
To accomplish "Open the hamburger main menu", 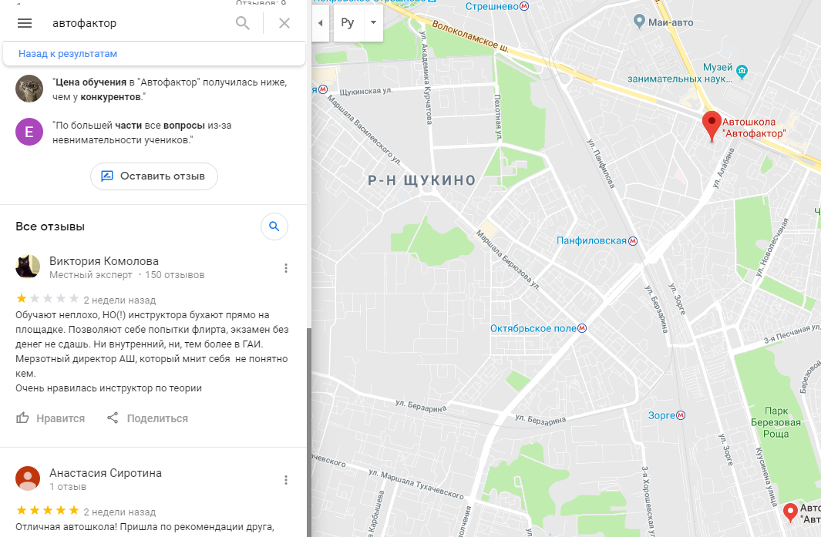I will tap(25, 23).
